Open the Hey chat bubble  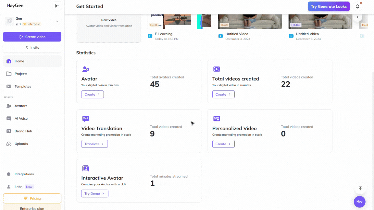(x=359, y=202)
